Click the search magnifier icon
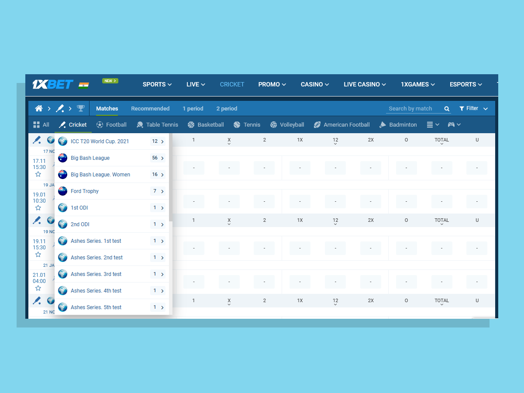Image resolution: width=524 pixels, height=393 pixels. coord(447,109)
